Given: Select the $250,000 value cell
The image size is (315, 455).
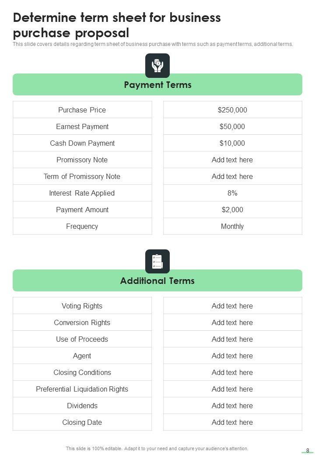Looking at the screenshot, I should (232, 110).
